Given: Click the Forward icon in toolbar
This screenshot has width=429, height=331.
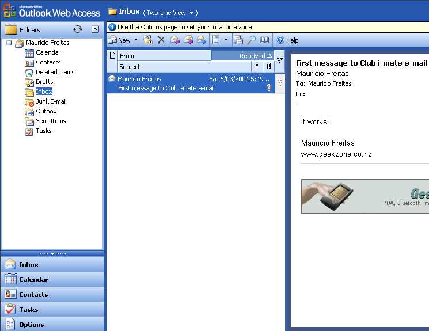Looking at the screenshot, I should coord(202,40).
